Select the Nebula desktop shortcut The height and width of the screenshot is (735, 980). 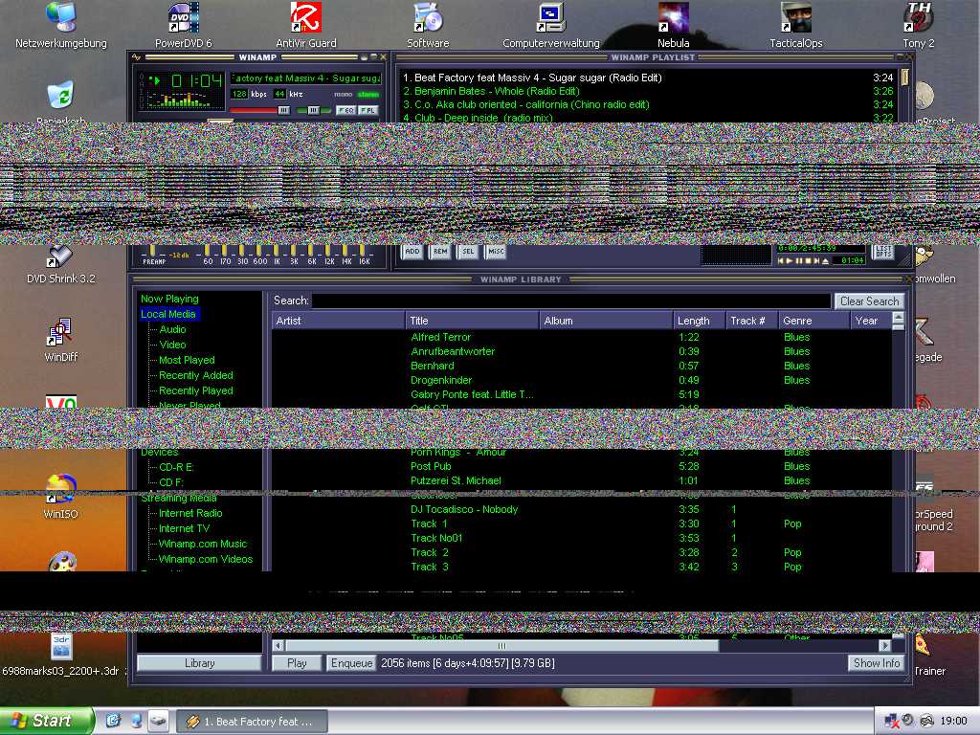673,26
